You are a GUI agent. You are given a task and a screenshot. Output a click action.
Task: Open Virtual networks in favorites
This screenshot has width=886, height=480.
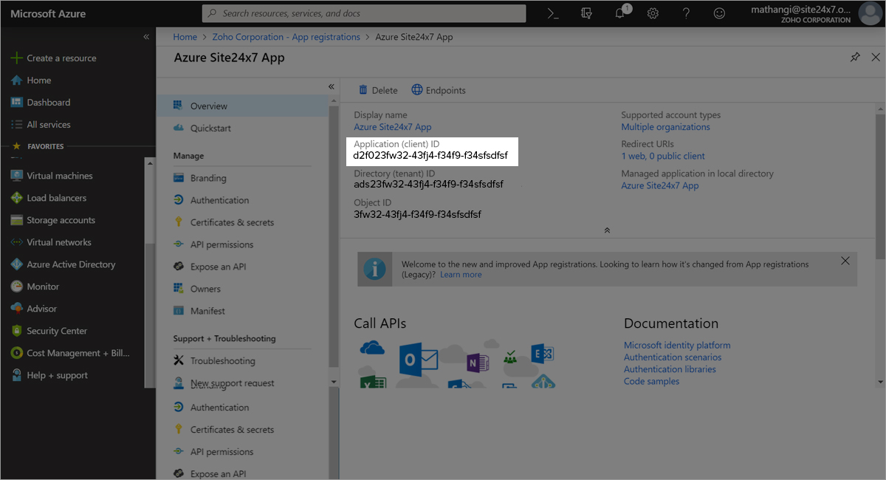pos(51,242)
